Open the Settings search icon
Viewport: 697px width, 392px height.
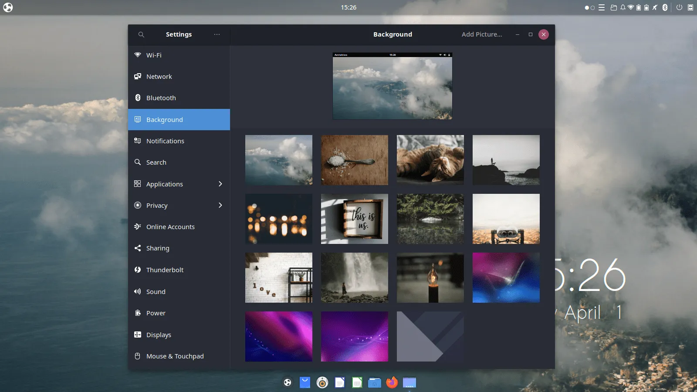click(x=141, y=34)
